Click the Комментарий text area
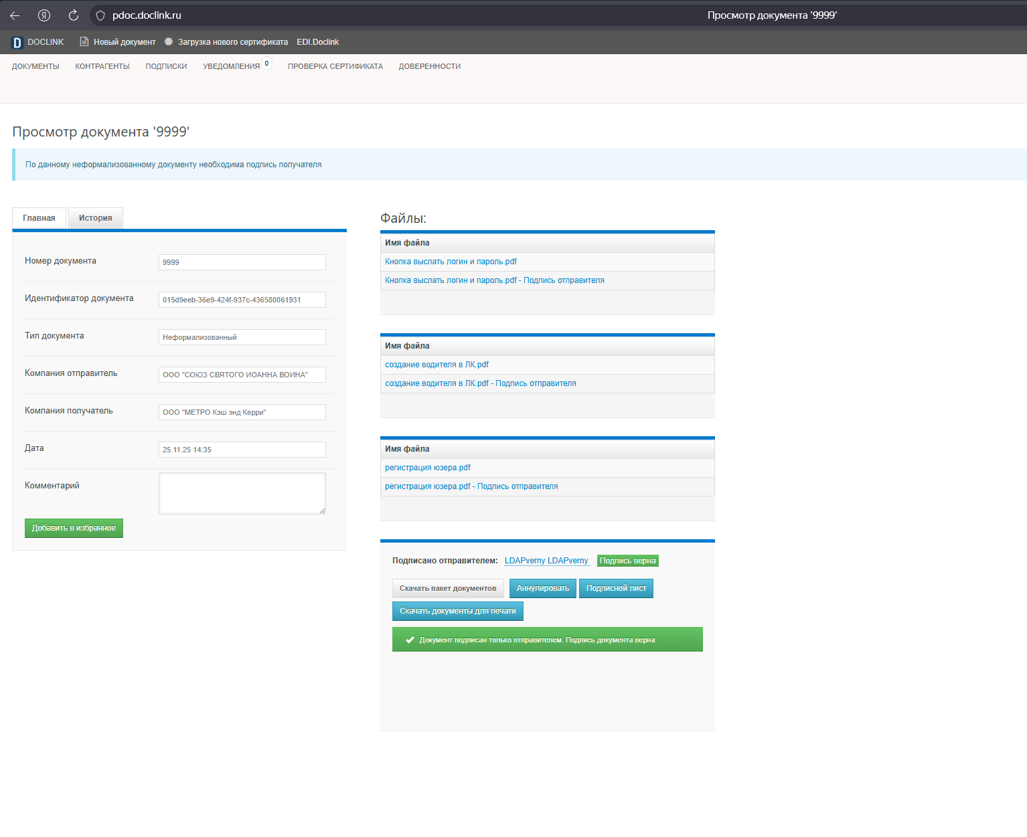This screenshot has height=837, width=1027. pos(242,494)
